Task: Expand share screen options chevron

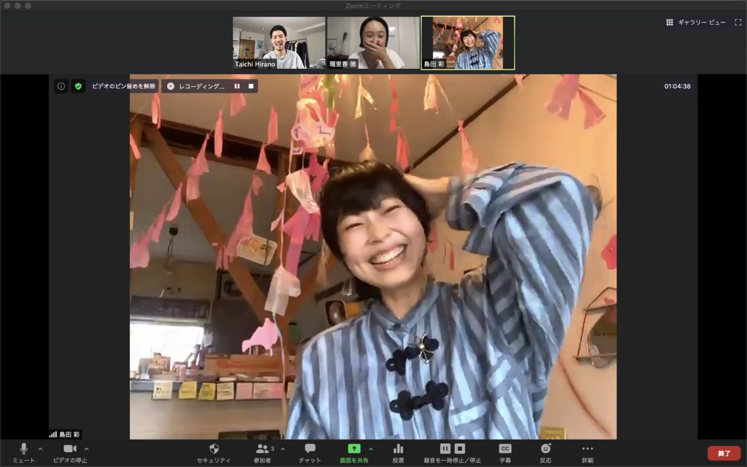Action: click(371, 449)
